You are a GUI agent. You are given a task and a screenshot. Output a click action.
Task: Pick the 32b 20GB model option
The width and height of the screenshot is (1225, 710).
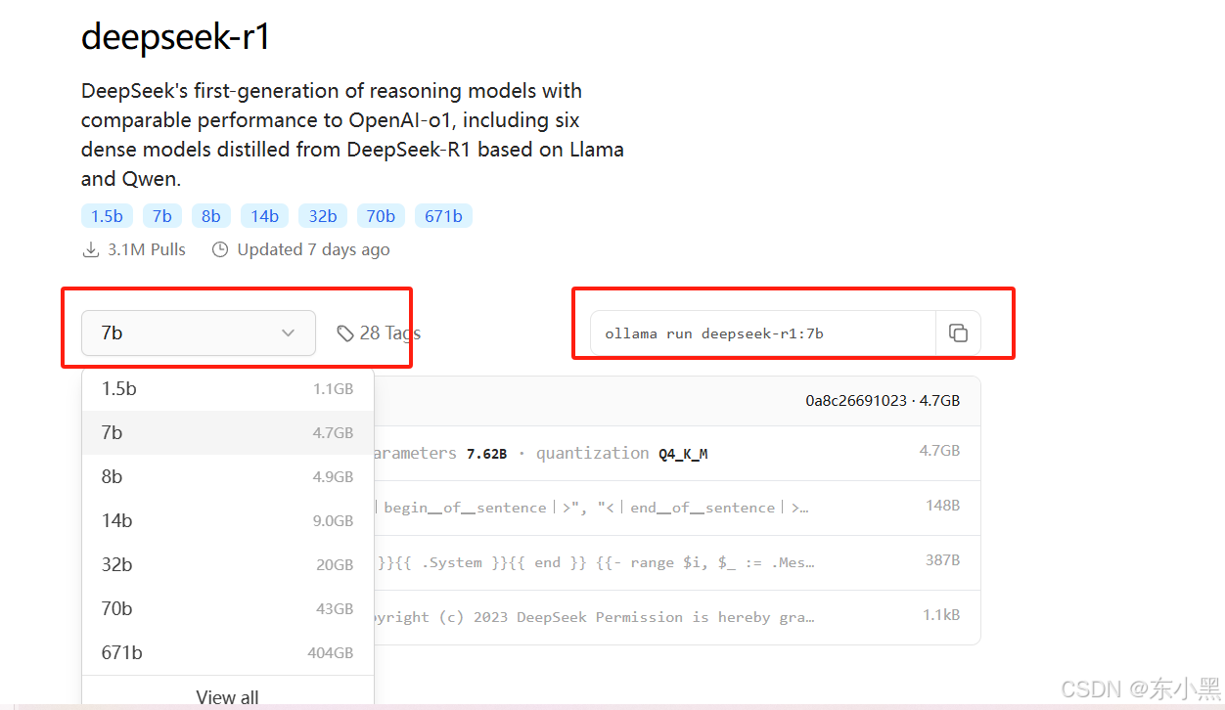228,564
